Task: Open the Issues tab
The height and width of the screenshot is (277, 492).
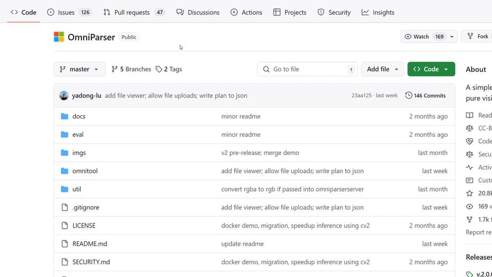Action: tap(69, 12)
